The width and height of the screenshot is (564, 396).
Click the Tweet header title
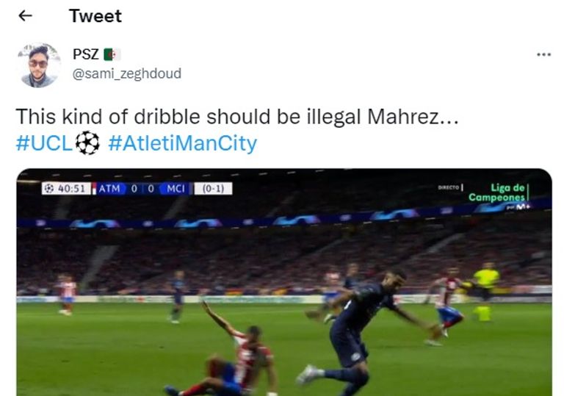coord(95,16)
